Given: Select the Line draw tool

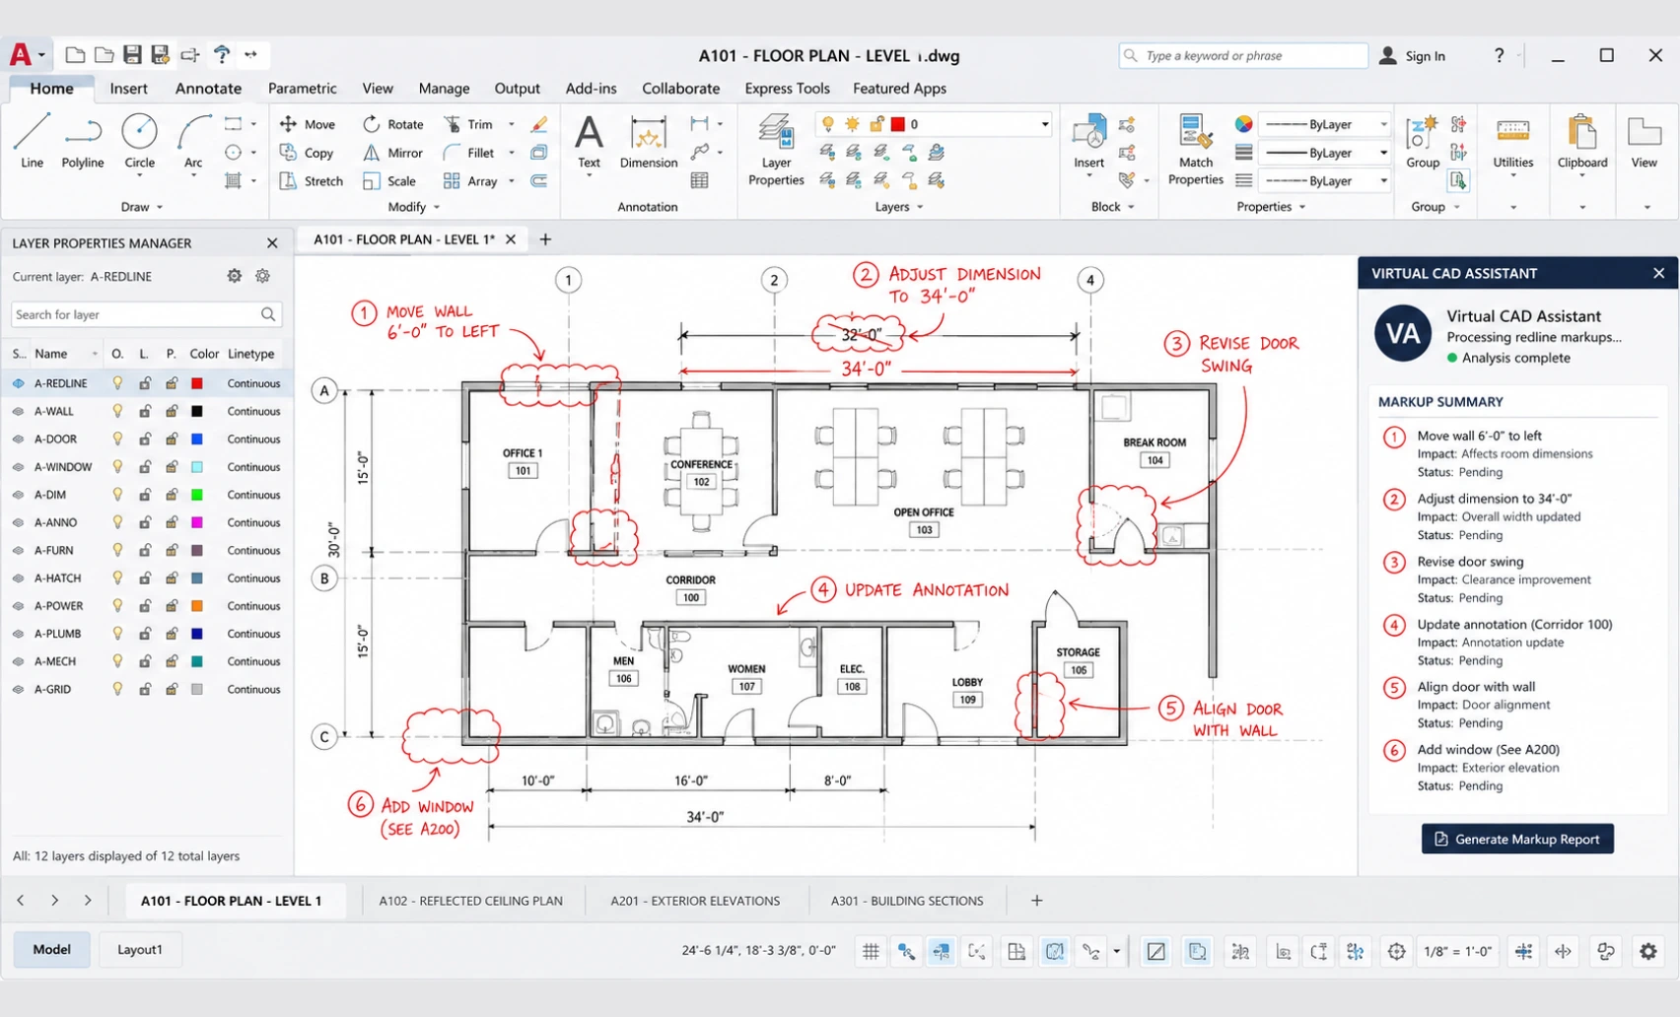Looking at the screenshot, I should [x=32, y=140].
